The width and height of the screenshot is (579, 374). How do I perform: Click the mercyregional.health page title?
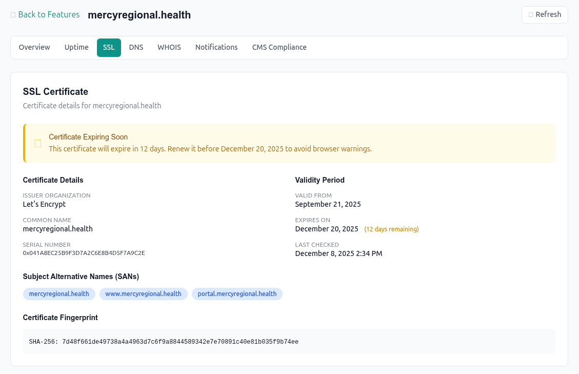(139, 14)
